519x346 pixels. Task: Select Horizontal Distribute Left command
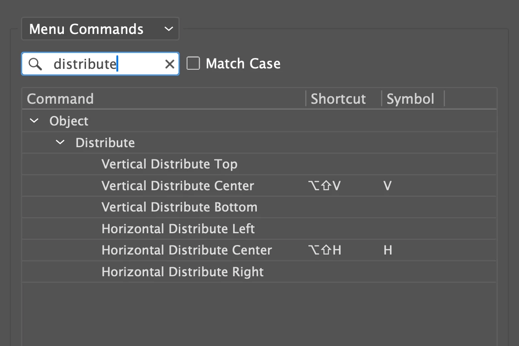[x=178, y=229]
